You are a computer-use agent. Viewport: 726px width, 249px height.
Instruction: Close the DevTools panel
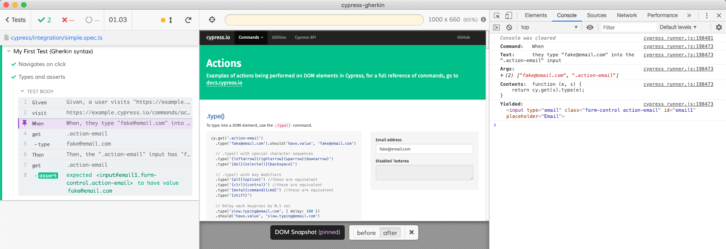[x=719, y=15]
